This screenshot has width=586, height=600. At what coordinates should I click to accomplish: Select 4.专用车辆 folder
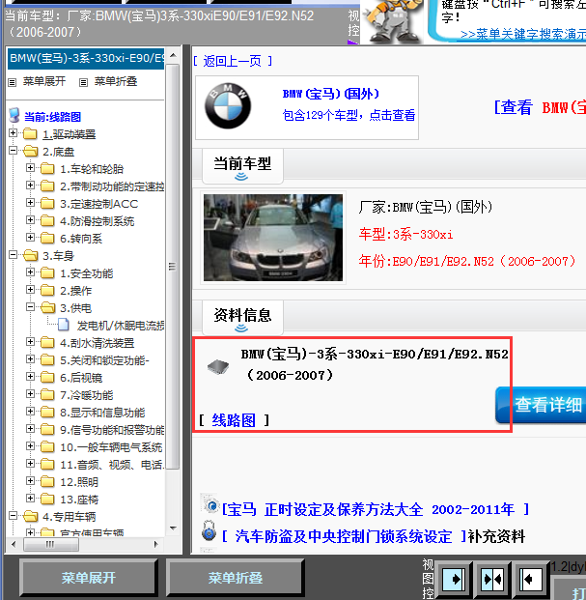click(x=69, y=517)
